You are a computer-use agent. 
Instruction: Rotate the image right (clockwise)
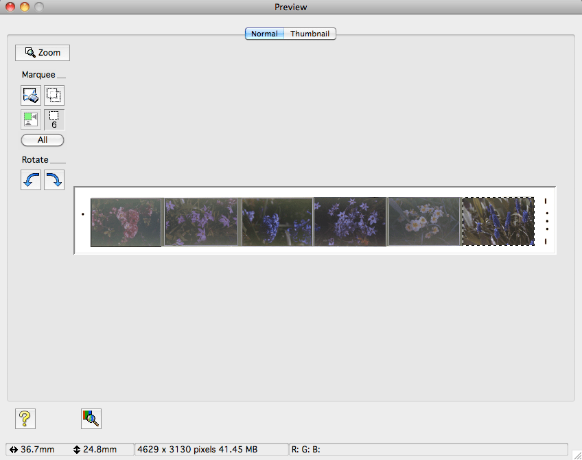click(54, 181)
